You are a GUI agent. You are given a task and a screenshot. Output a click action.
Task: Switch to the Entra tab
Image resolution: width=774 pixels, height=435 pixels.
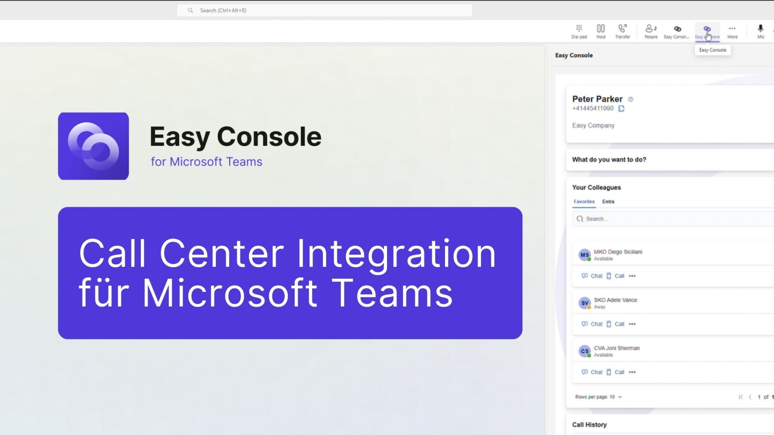[x=608, y=201]
